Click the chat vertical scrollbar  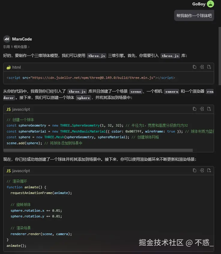(x=220, y=56)
